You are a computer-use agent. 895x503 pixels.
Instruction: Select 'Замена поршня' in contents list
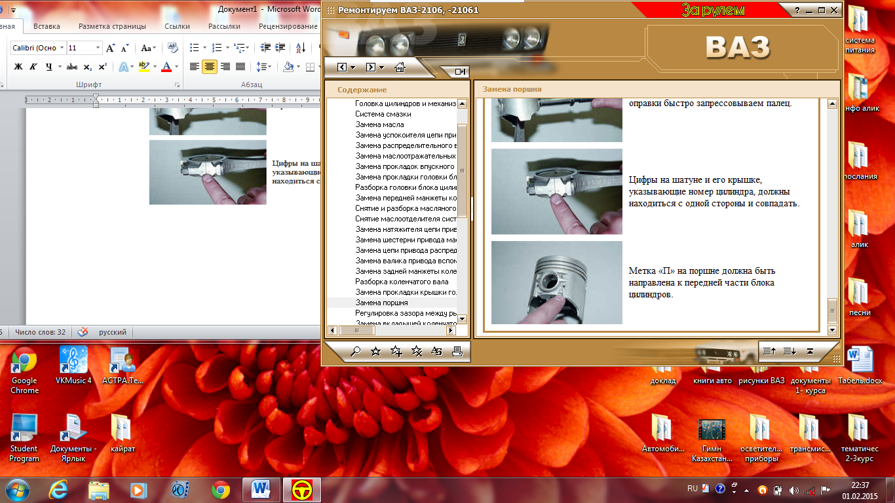click(381, 303)
